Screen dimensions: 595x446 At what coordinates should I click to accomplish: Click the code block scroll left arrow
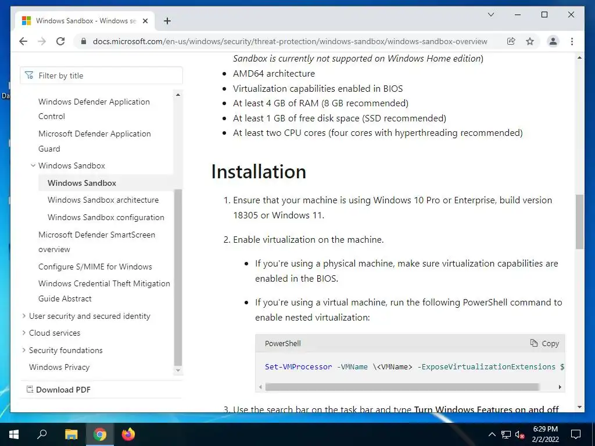tap(260, 387)
